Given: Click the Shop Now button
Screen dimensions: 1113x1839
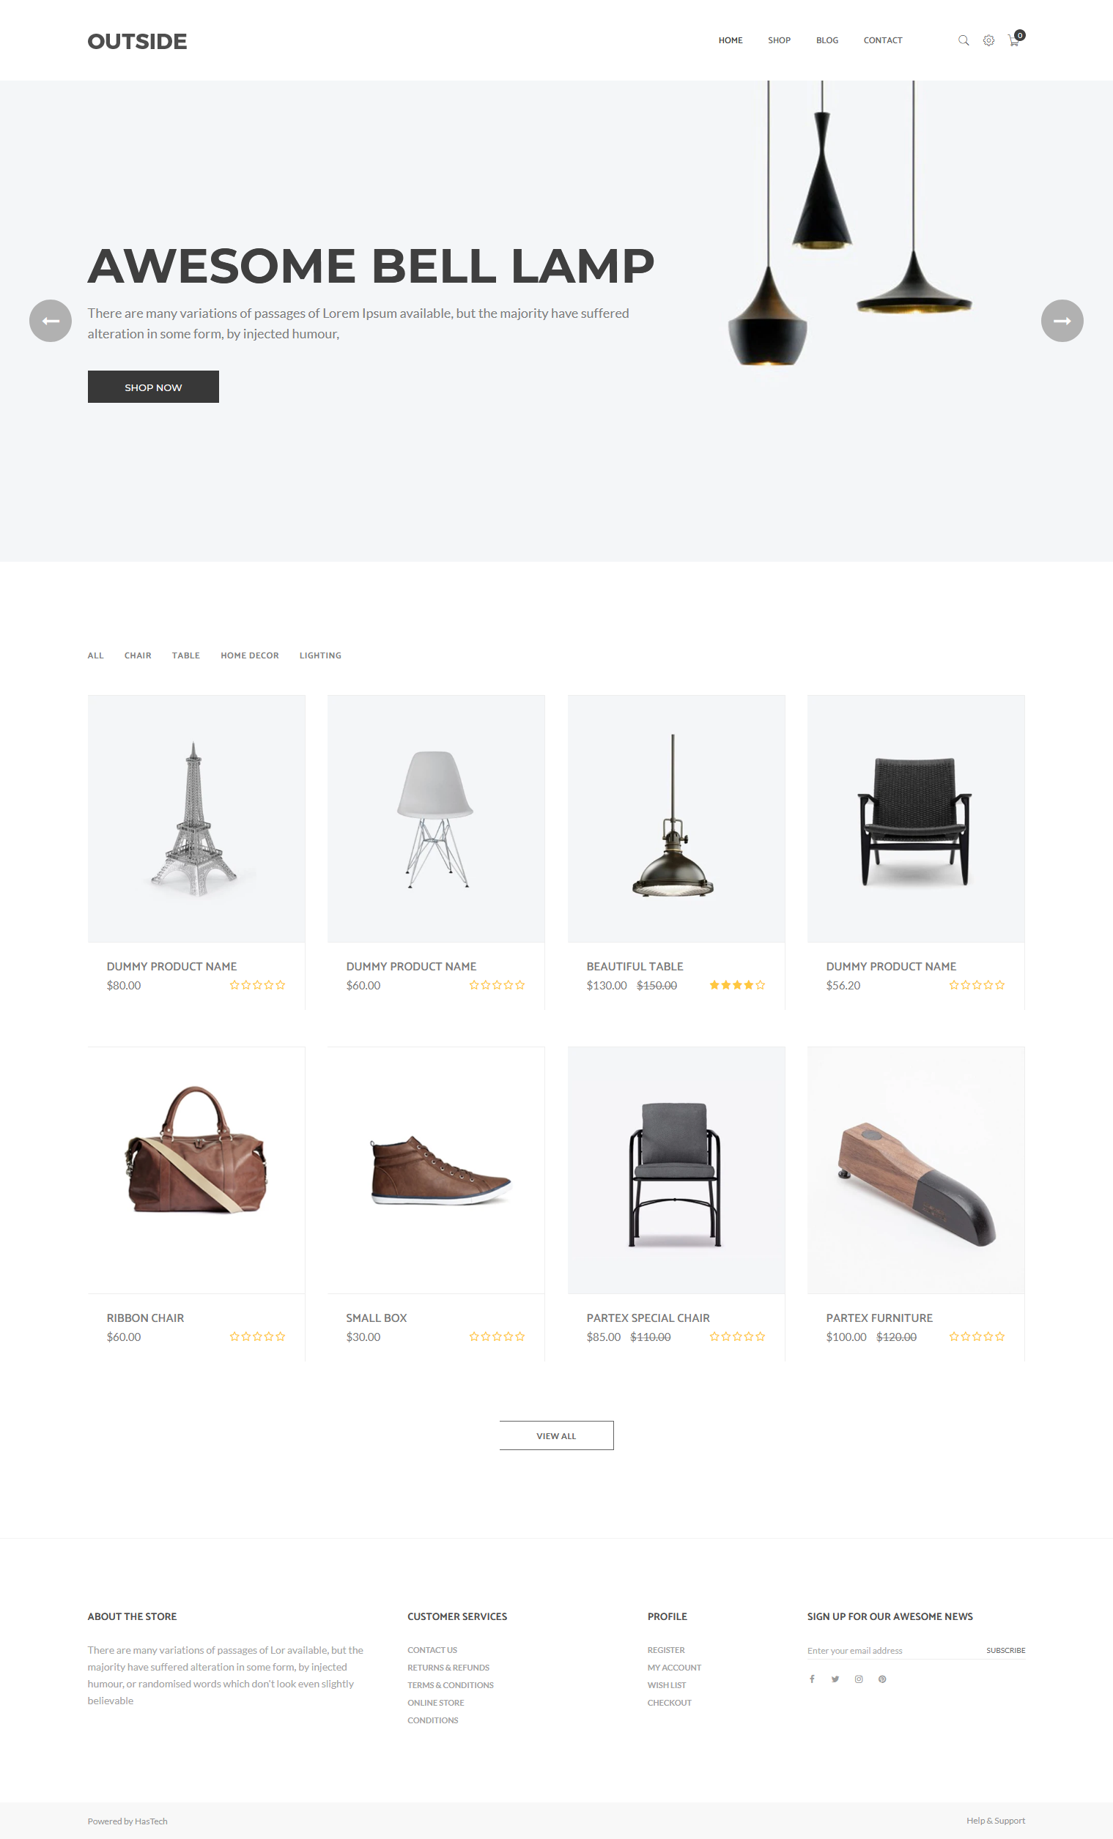Looking at the screenshot, I should point(153,387).
